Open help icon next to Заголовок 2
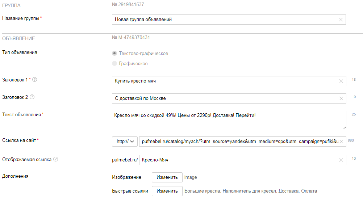Viewport: 363px width, 198px height. tap(32, 97)
